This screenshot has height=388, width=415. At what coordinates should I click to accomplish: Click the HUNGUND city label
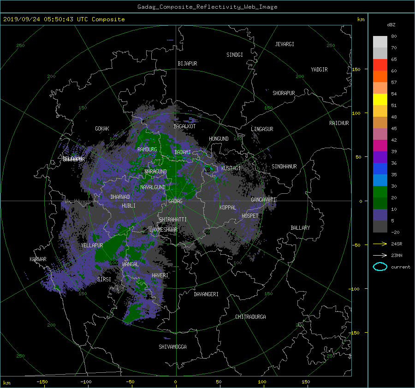[219, 139]
